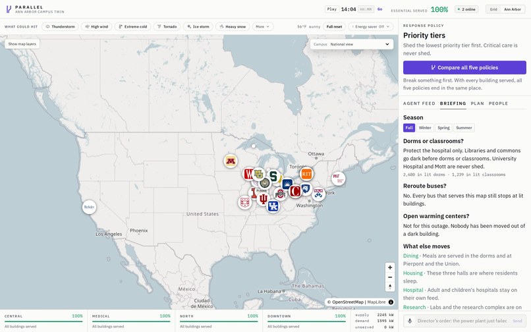
Task: Trigger the High wind scenario
Action: point(96,26)
